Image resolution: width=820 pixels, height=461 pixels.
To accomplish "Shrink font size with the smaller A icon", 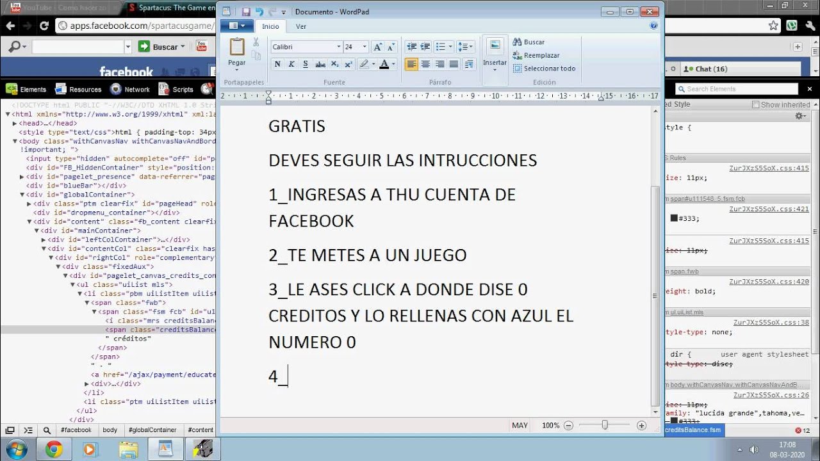I will click(391, 47).
